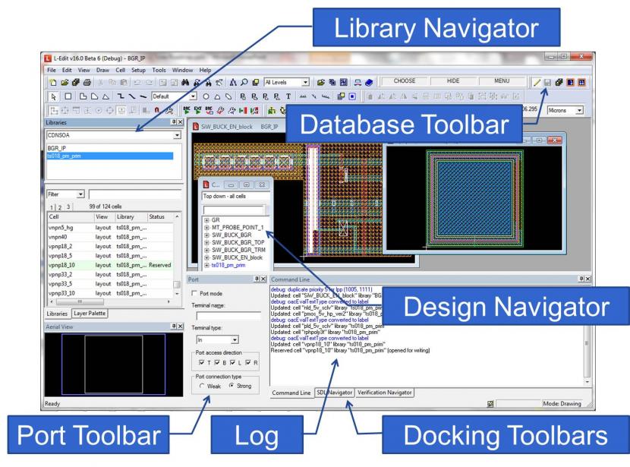Image resolution: width=630 pixels, height=467 pixels.
Task: Select the Weak connection type radio button
Action: click(x=202, y=386)
